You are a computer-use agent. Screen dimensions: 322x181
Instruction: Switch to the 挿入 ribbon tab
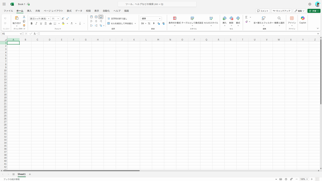point(29,11)
